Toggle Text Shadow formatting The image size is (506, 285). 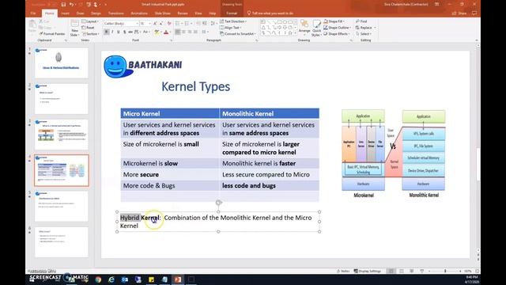(x=124, y=32)
